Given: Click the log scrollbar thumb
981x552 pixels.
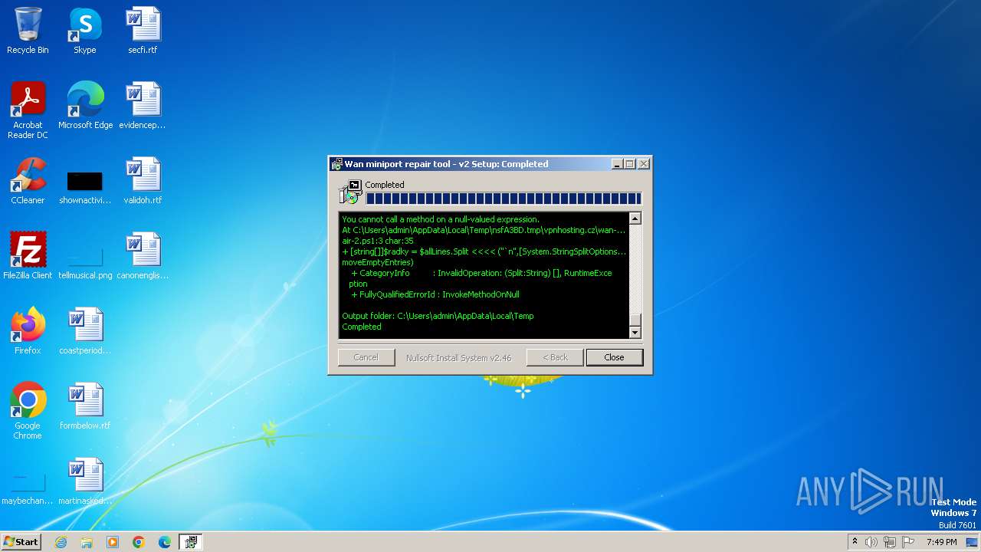Looking at the screenshot, I should click(635, 320).
